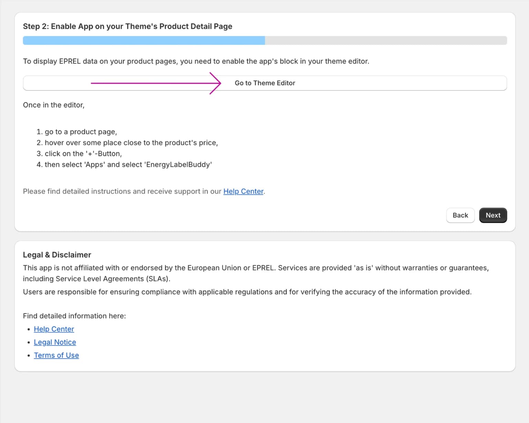Image resolution: width=529 pixels, height=423 pixels.
Task: Click the blue progress bar
Action: click(138, 40)
